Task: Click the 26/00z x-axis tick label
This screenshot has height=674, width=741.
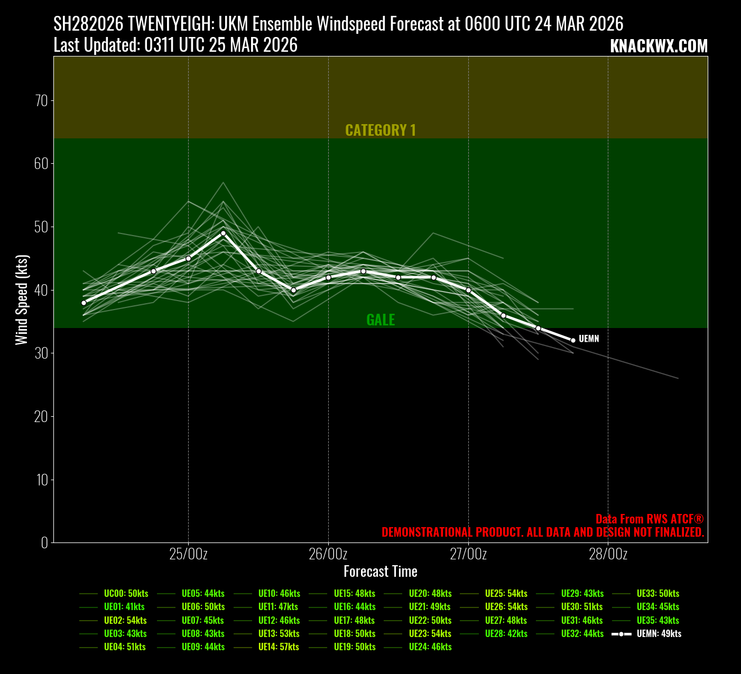Action: [x=328, y=554]
